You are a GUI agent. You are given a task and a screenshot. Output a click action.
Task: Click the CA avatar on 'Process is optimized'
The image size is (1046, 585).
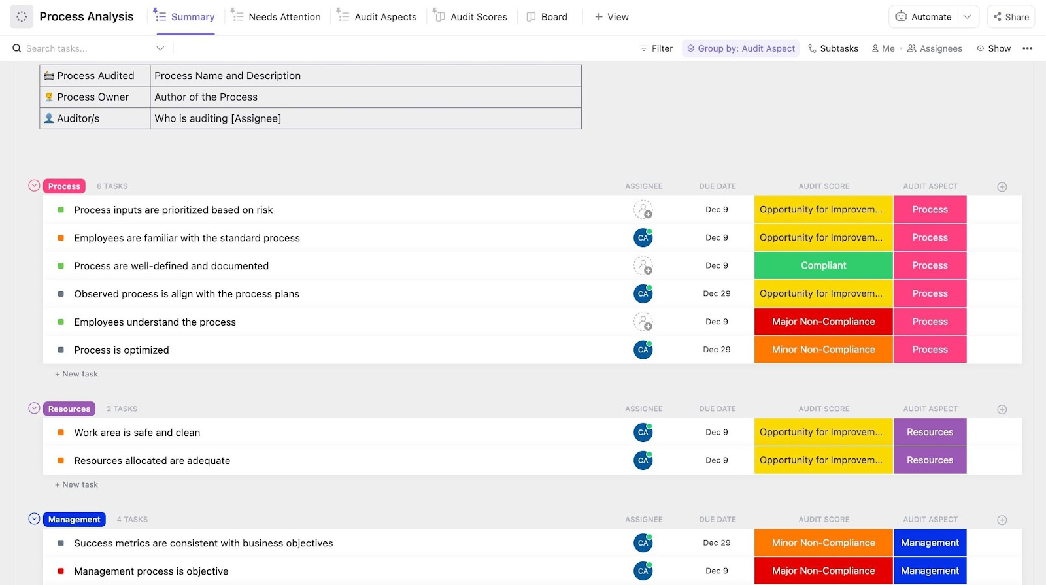[643, 350]
